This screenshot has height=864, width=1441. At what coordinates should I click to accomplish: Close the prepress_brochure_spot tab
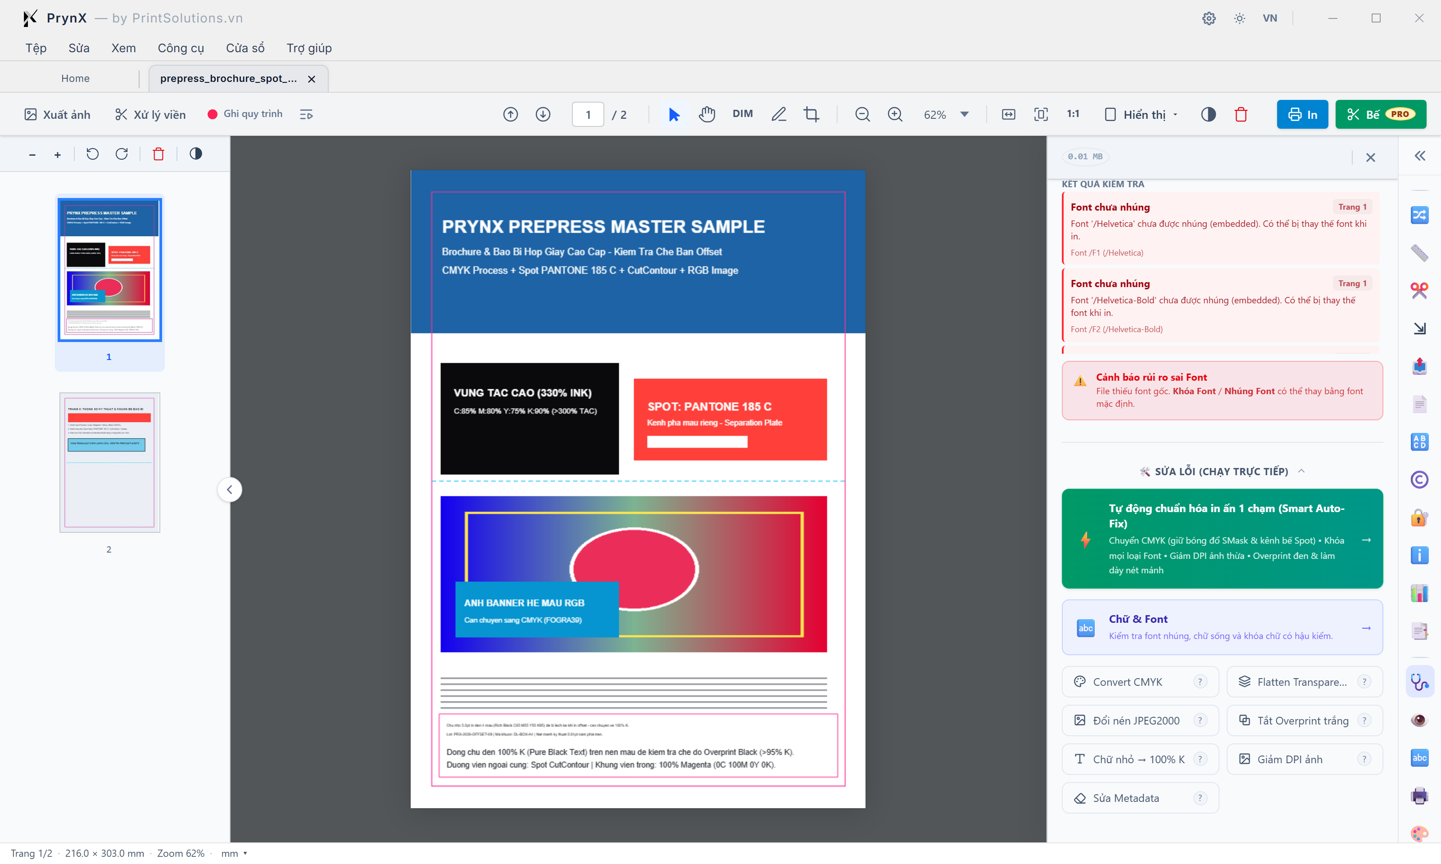click(x=312, y=79)
